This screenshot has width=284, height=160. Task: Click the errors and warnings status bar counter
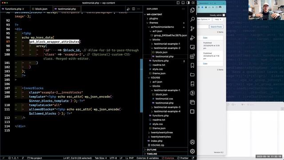(x=13, y=158)
